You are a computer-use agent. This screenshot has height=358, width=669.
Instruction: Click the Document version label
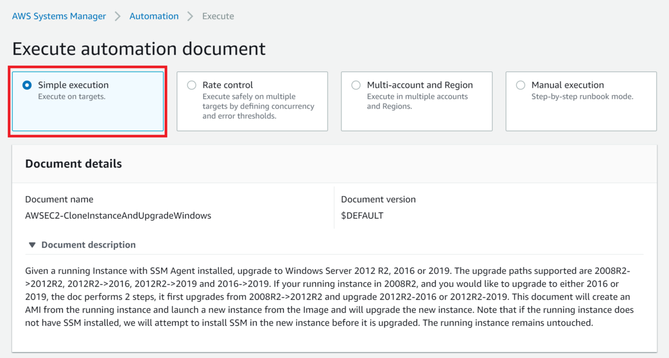378,199
